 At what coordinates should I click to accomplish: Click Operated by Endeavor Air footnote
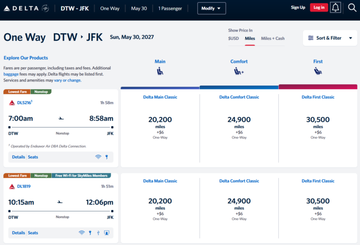[48, 146]
